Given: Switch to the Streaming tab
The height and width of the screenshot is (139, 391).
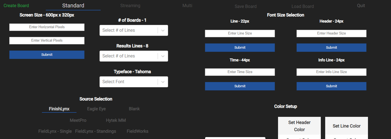Looking at the screenshot, I should point(130,6).
